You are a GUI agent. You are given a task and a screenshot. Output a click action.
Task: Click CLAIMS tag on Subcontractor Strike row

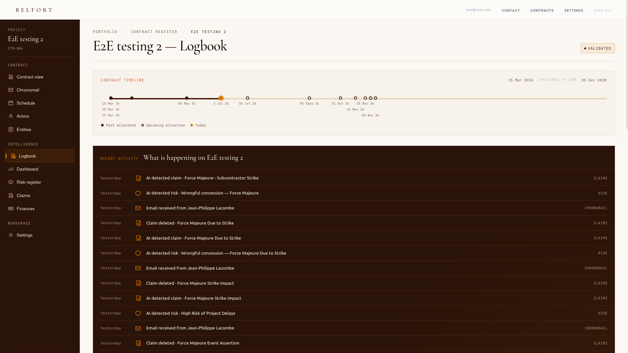pyautogui.click(x=601, y=178)
